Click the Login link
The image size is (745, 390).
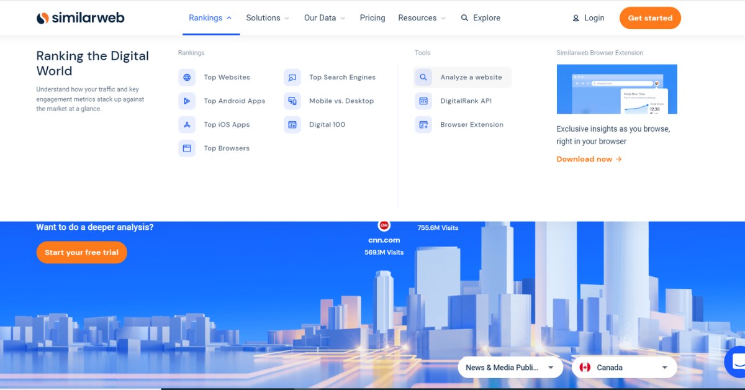(x=594, y=18)
